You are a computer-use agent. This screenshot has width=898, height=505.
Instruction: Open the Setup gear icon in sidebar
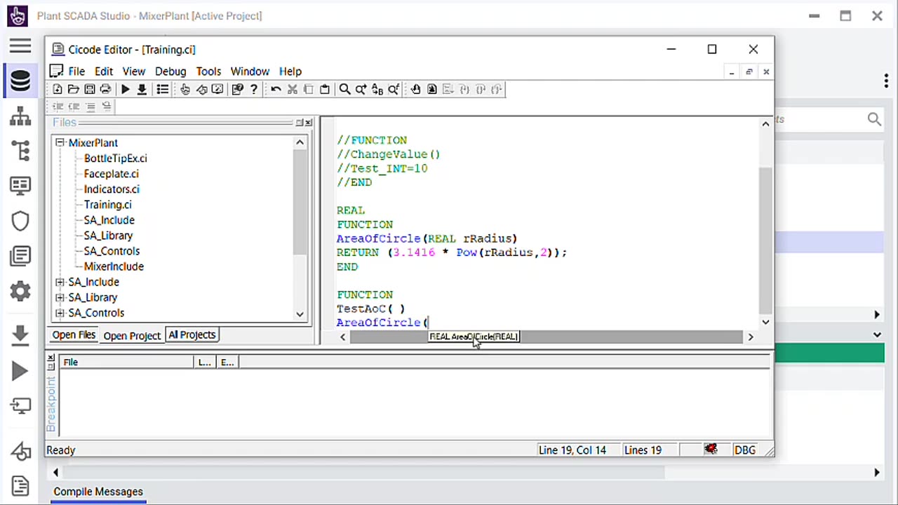[x=20, y=291]
